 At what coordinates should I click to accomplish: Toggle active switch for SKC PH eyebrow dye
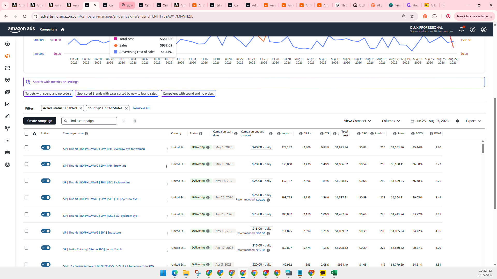[x=46, y=197]
